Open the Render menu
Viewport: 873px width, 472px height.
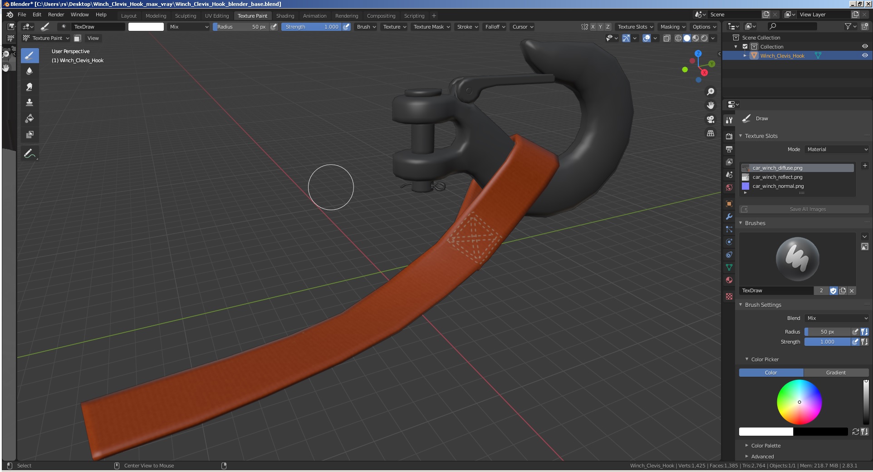pyautogui.click(x=56, y=15)
